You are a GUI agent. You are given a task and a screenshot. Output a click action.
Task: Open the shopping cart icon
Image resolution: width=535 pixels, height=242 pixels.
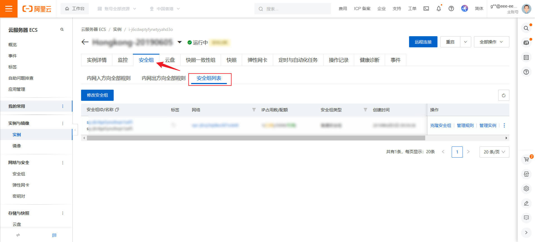coord(526,159)
